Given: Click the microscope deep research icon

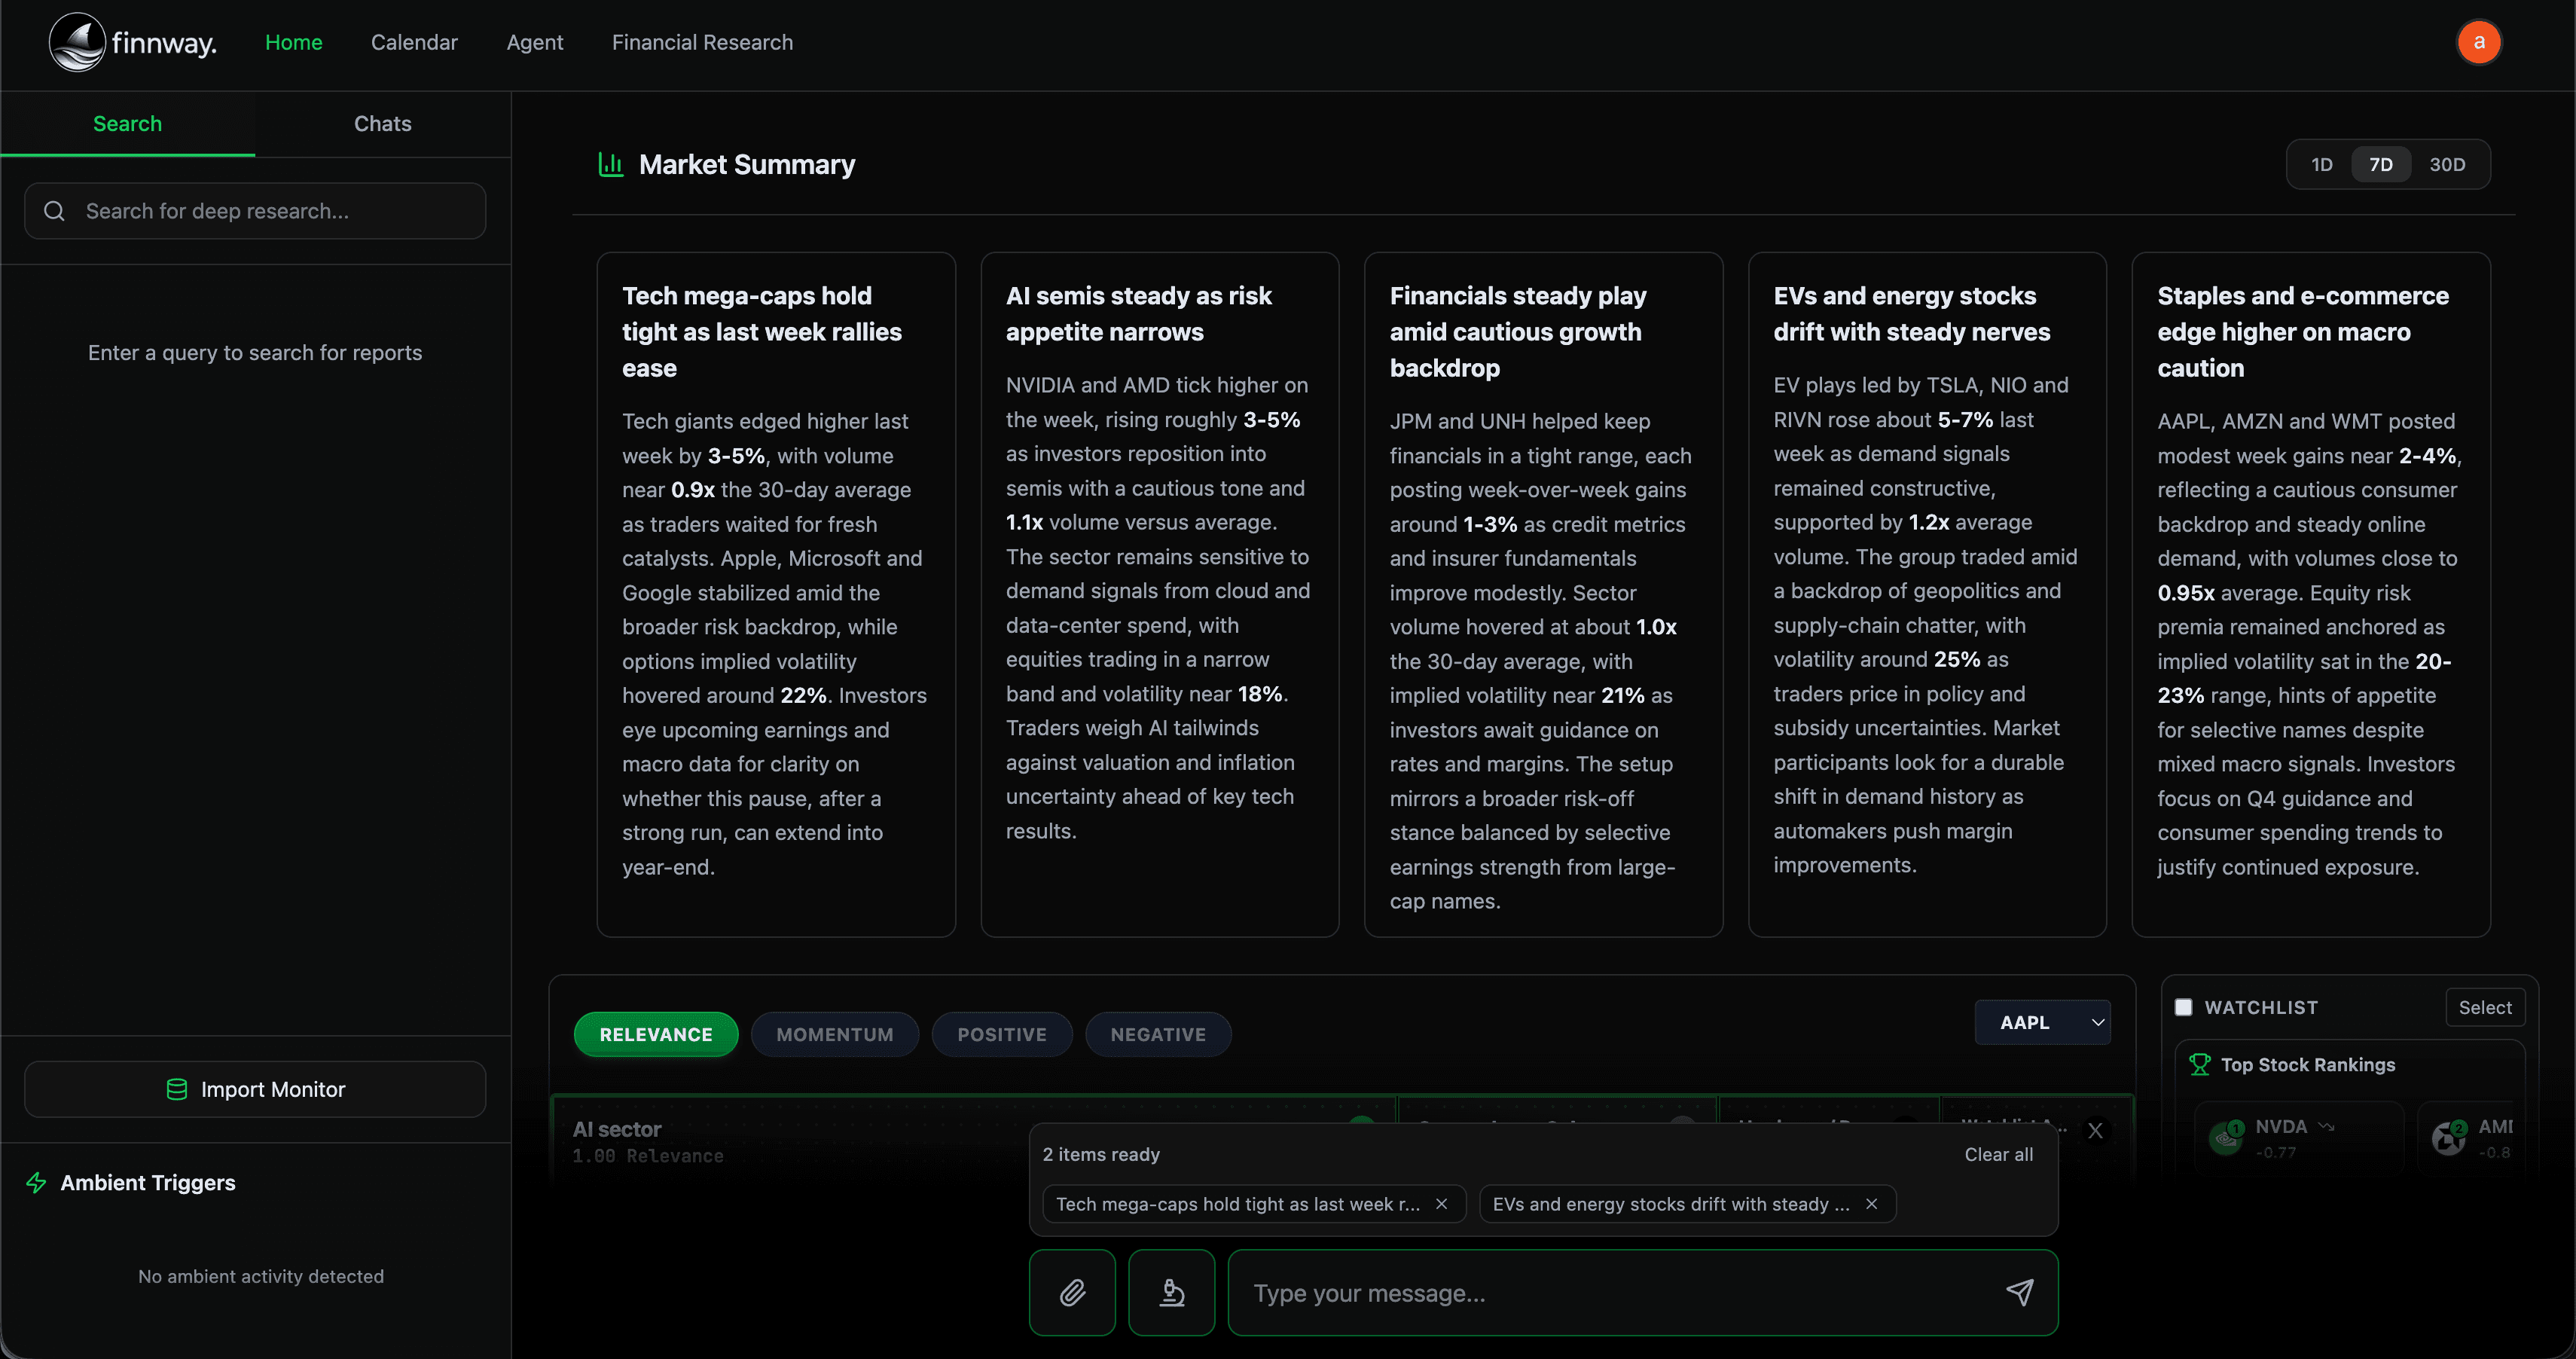Looking at the screenshot, I should click(1171, 1292).
